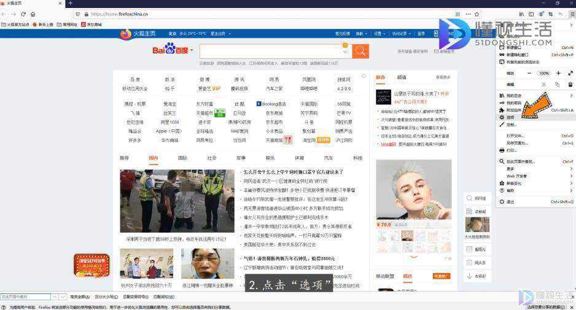Open the street police news photo thumbnail
576x310 pixels.
(177, 201)
